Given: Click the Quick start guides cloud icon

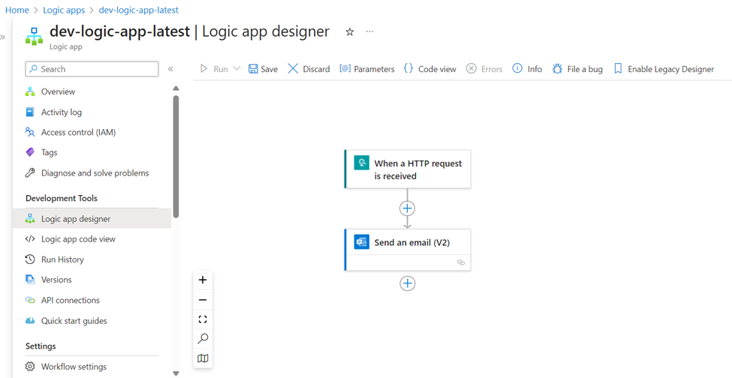Looking at the screenshot, I should [30, 321].
